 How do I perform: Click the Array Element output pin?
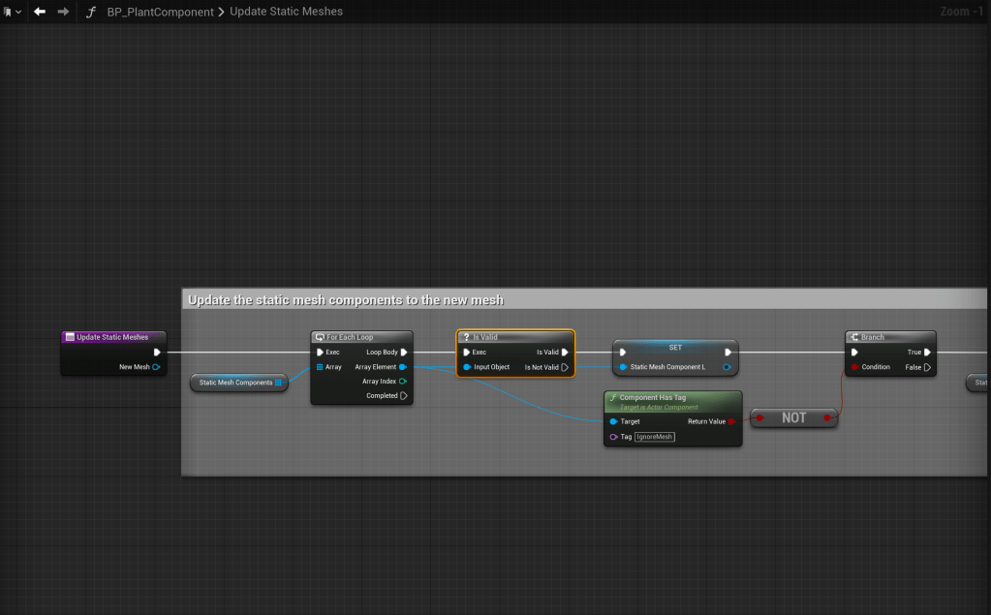pyautogui.click(x=403, y=367)
